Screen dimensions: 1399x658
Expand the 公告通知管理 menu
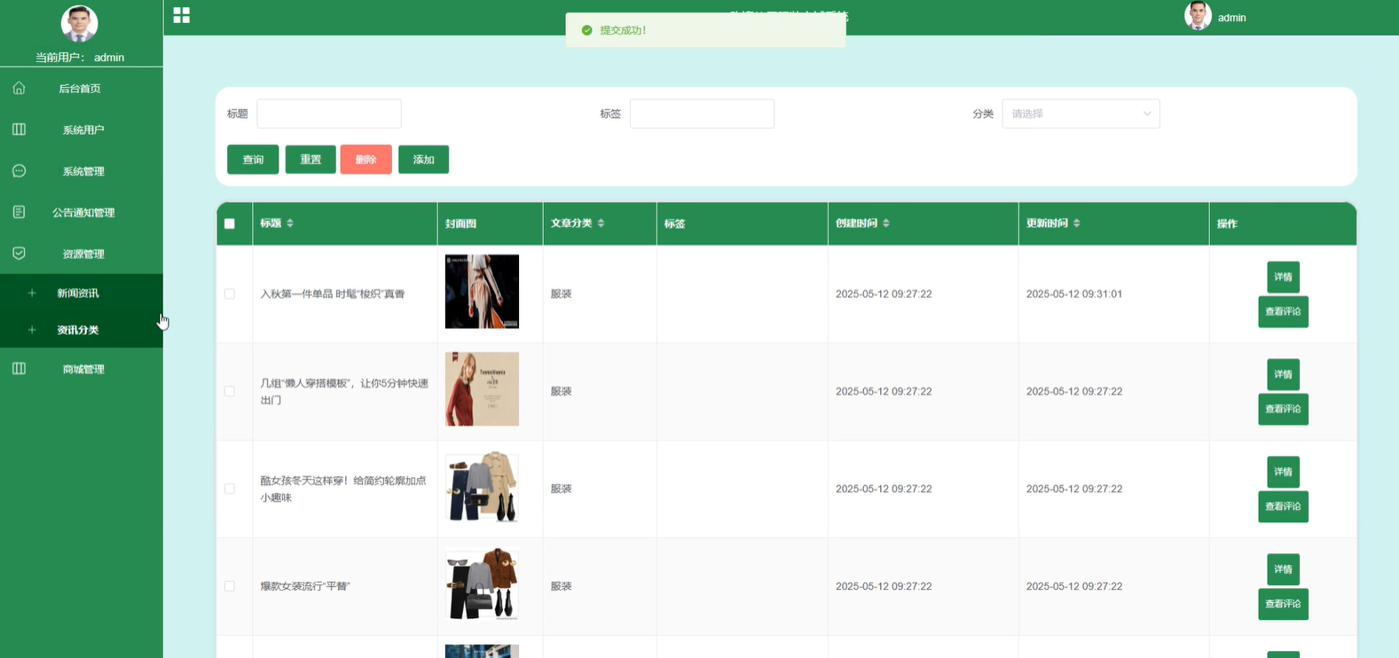(x=81, y=212)
